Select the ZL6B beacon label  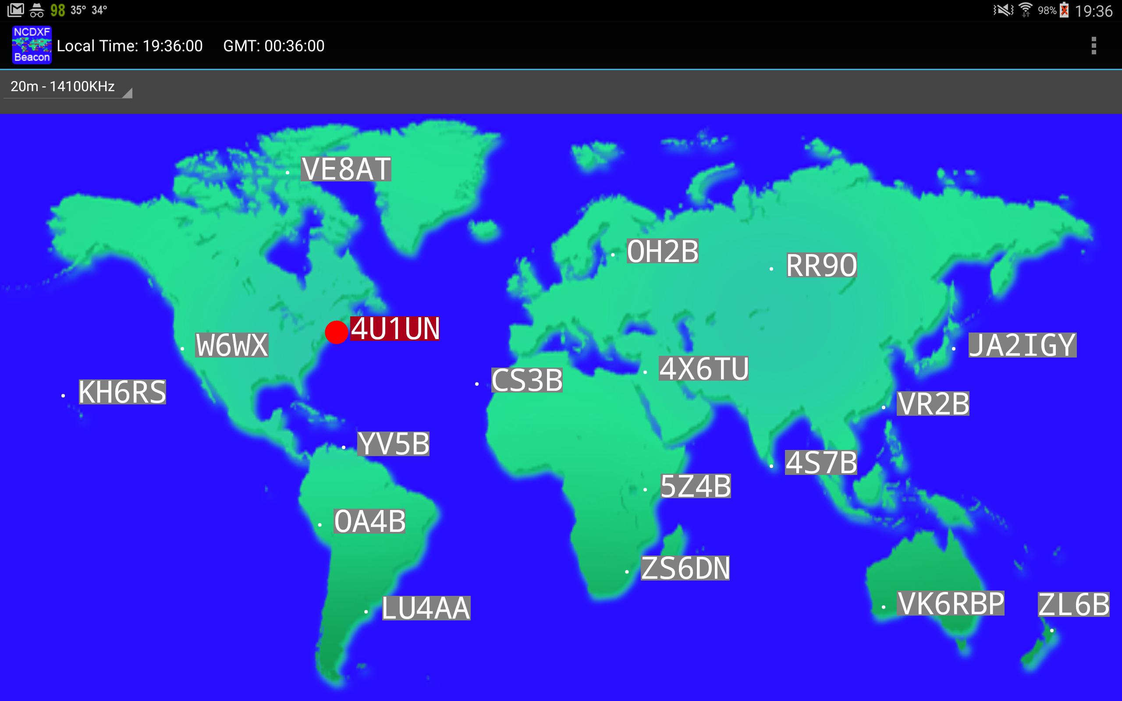[1073, 605]
